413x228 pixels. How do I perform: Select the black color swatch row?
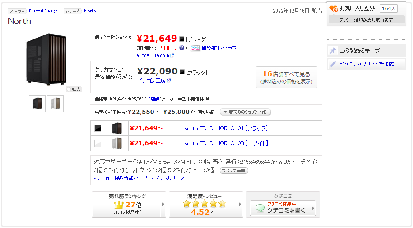pos(98,128)
